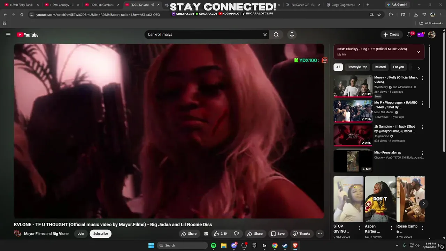Image resolution: width=446 pixels, height=251 pixels.
Task: Open options for STOP GIVING short
Action: (360, 228)
